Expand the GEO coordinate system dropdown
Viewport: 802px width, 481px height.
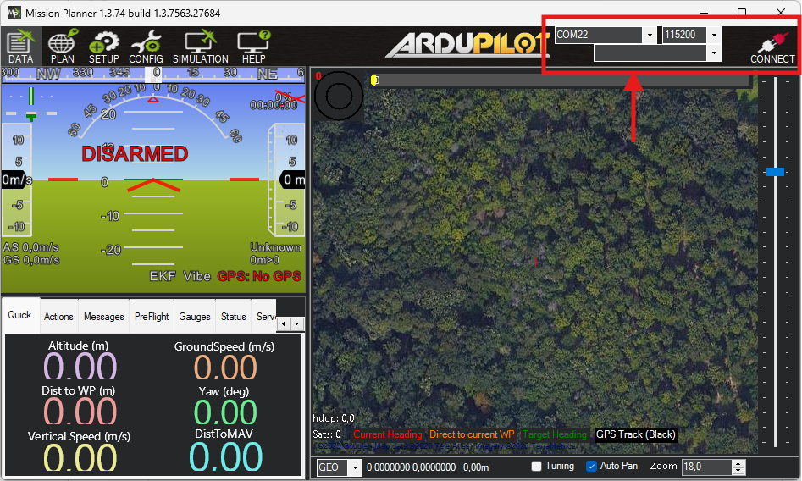[355, 467]
